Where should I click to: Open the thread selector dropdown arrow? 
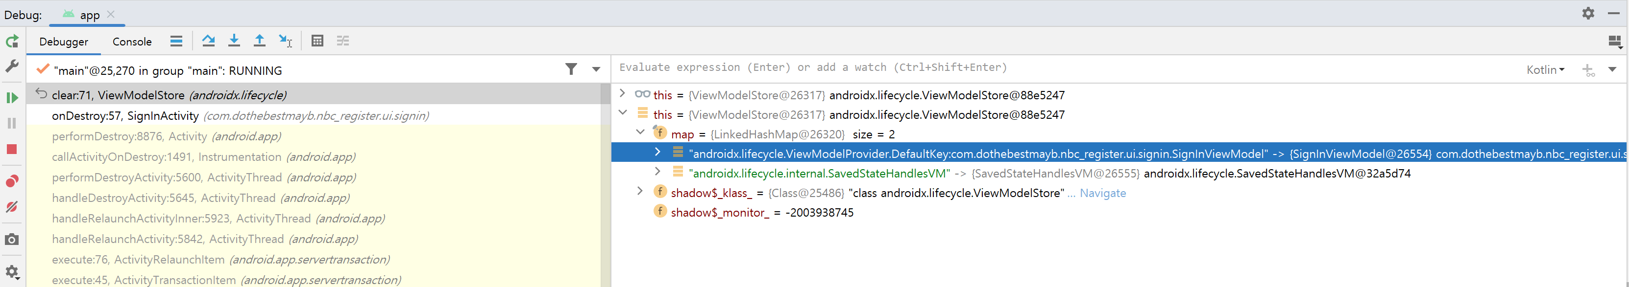coord(596,69)
